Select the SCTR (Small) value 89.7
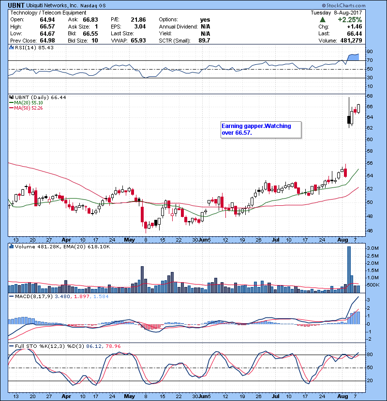The height and width of the screenshot is (401, 387). (x=204, y=41)
